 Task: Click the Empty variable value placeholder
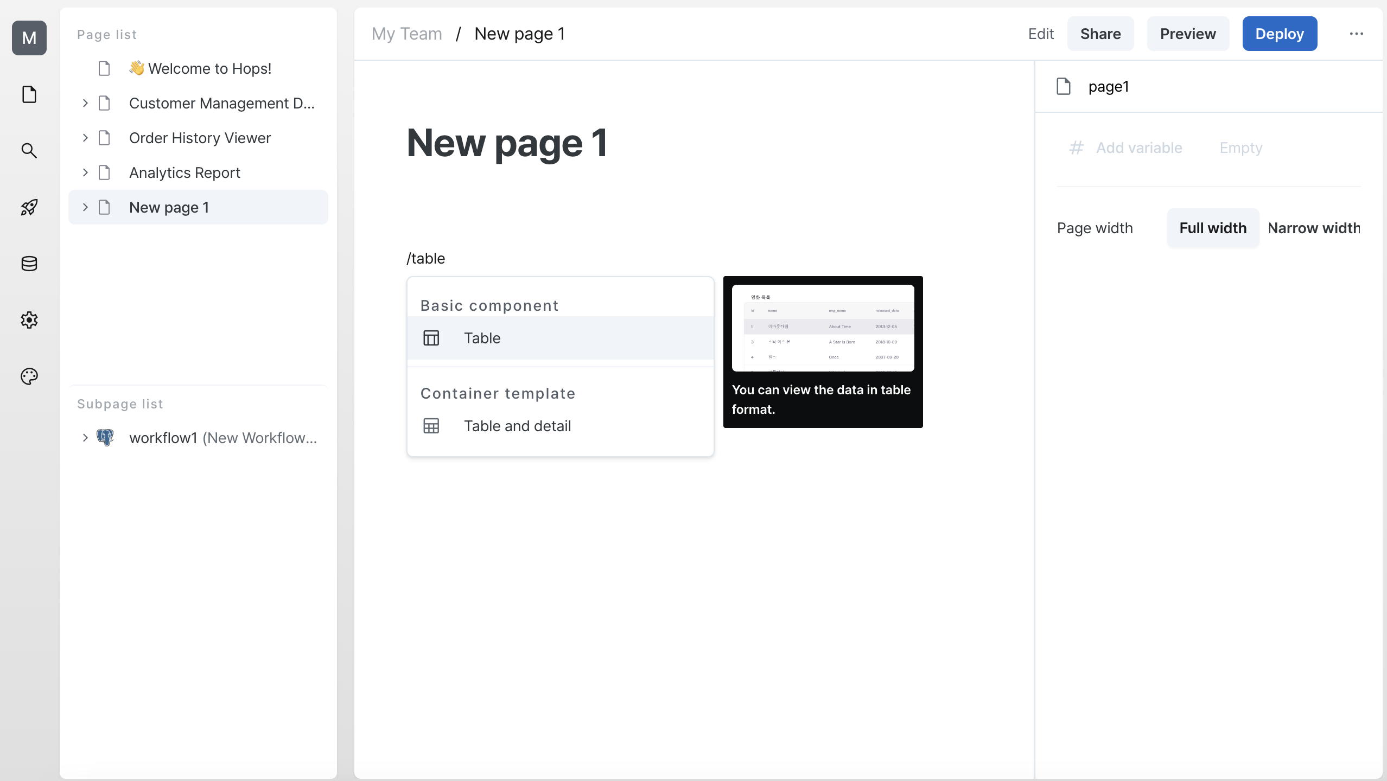tap(1241, 148)
